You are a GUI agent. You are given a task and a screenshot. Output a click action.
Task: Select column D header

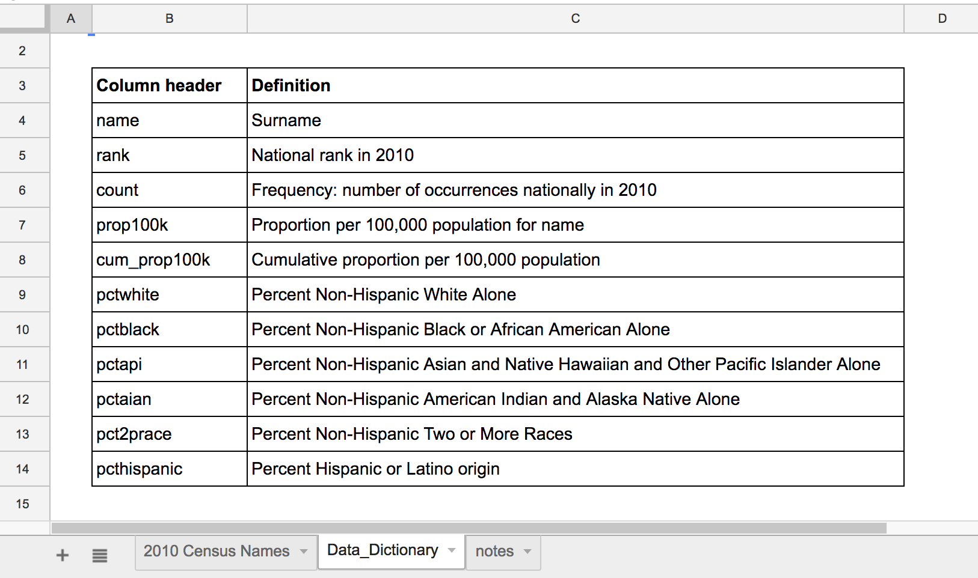click(941, 19)
